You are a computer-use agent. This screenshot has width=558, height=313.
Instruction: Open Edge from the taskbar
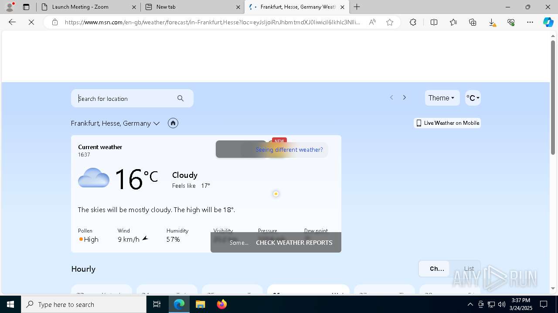tap(179, 304)
